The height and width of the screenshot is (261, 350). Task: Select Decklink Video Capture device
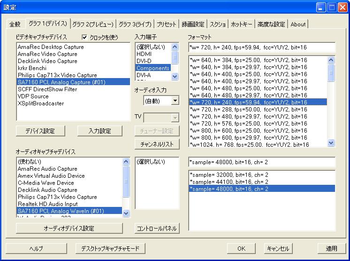tap(73, 61)
